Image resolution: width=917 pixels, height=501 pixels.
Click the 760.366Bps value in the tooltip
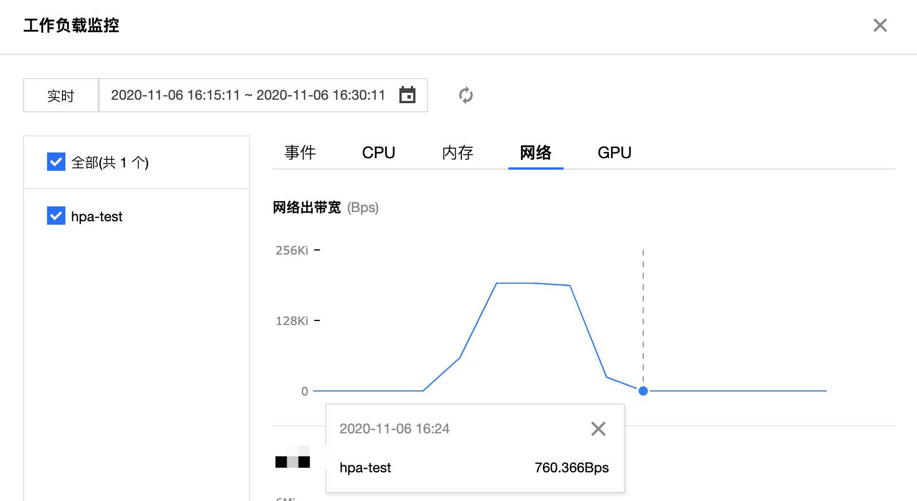[572, 468]
